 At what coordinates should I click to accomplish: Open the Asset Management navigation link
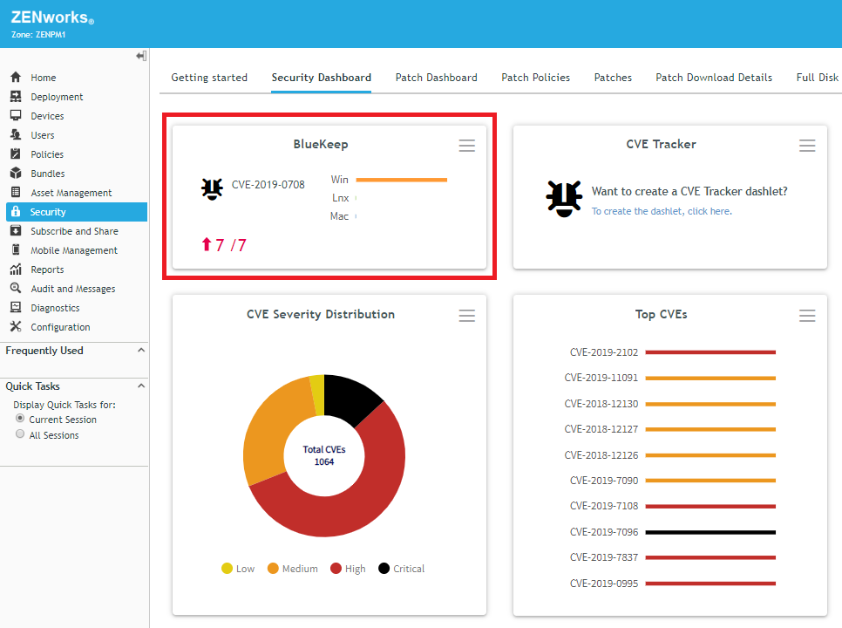tap(71, 192)
